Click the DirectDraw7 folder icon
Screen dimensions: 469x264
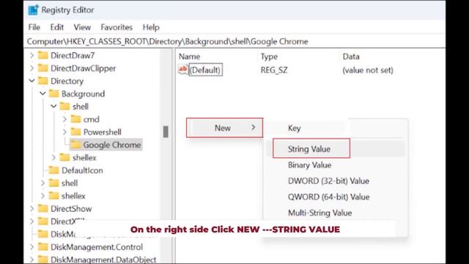(x=43, y=56)
